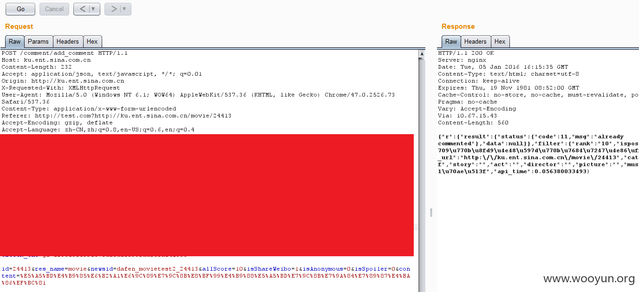Go back with the left arrow
Screen dimensions: 639x292
(x=83, y=9)
